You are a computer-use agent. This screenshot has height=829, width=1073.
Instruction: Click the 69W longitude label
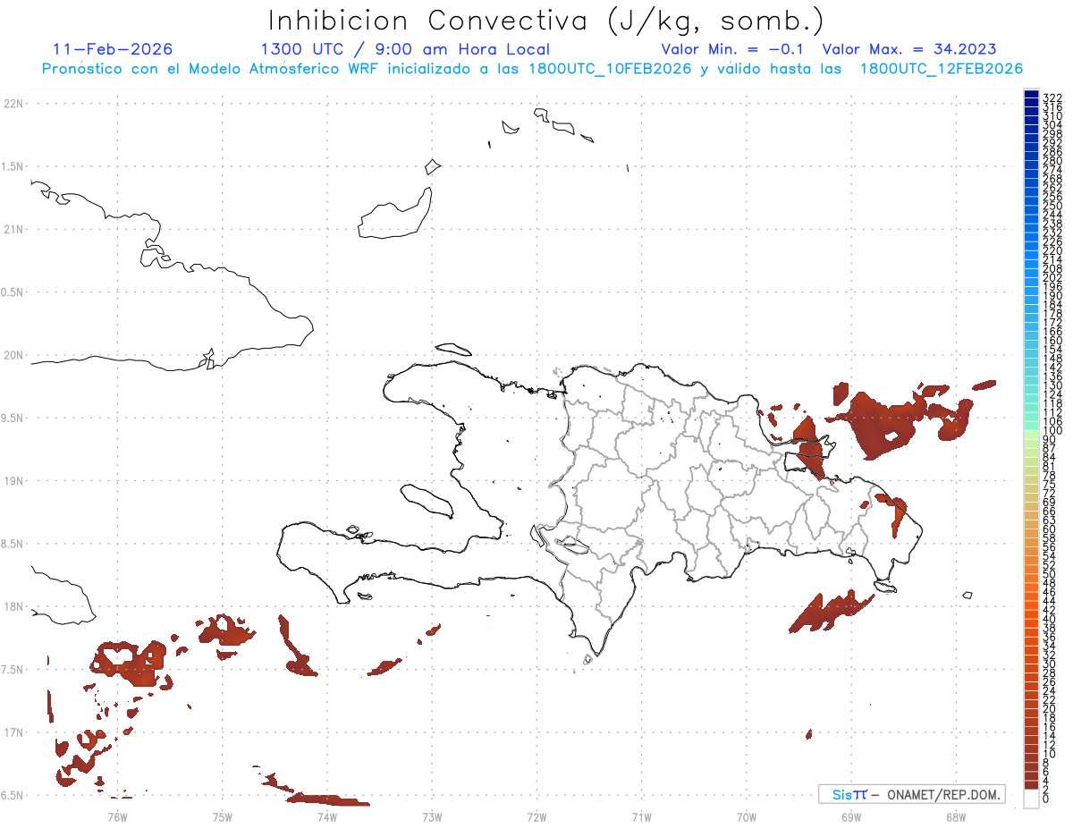pyautogui.click(x=851, y=816)
